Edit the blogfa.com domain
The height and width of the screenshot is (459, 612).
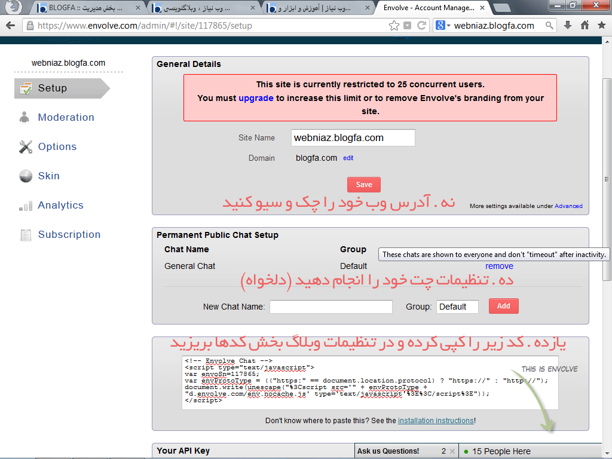coord(348,158)
